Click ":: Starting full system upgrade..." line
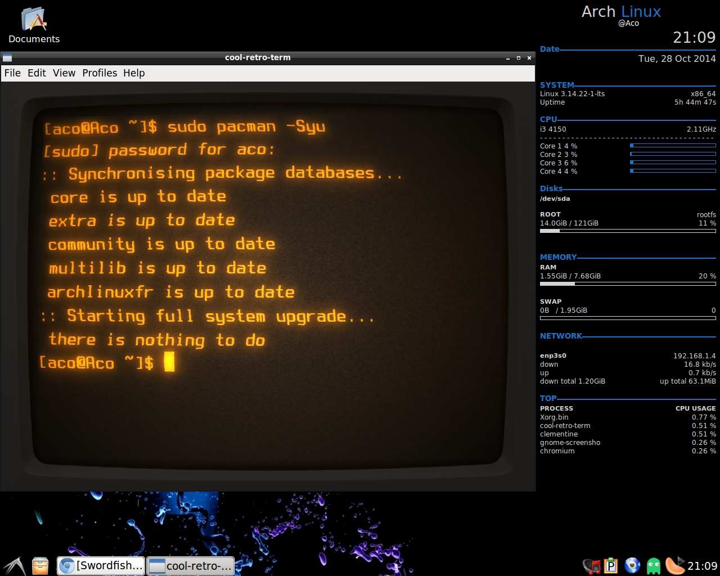This screenshot has height=576, width=720. 208,316
